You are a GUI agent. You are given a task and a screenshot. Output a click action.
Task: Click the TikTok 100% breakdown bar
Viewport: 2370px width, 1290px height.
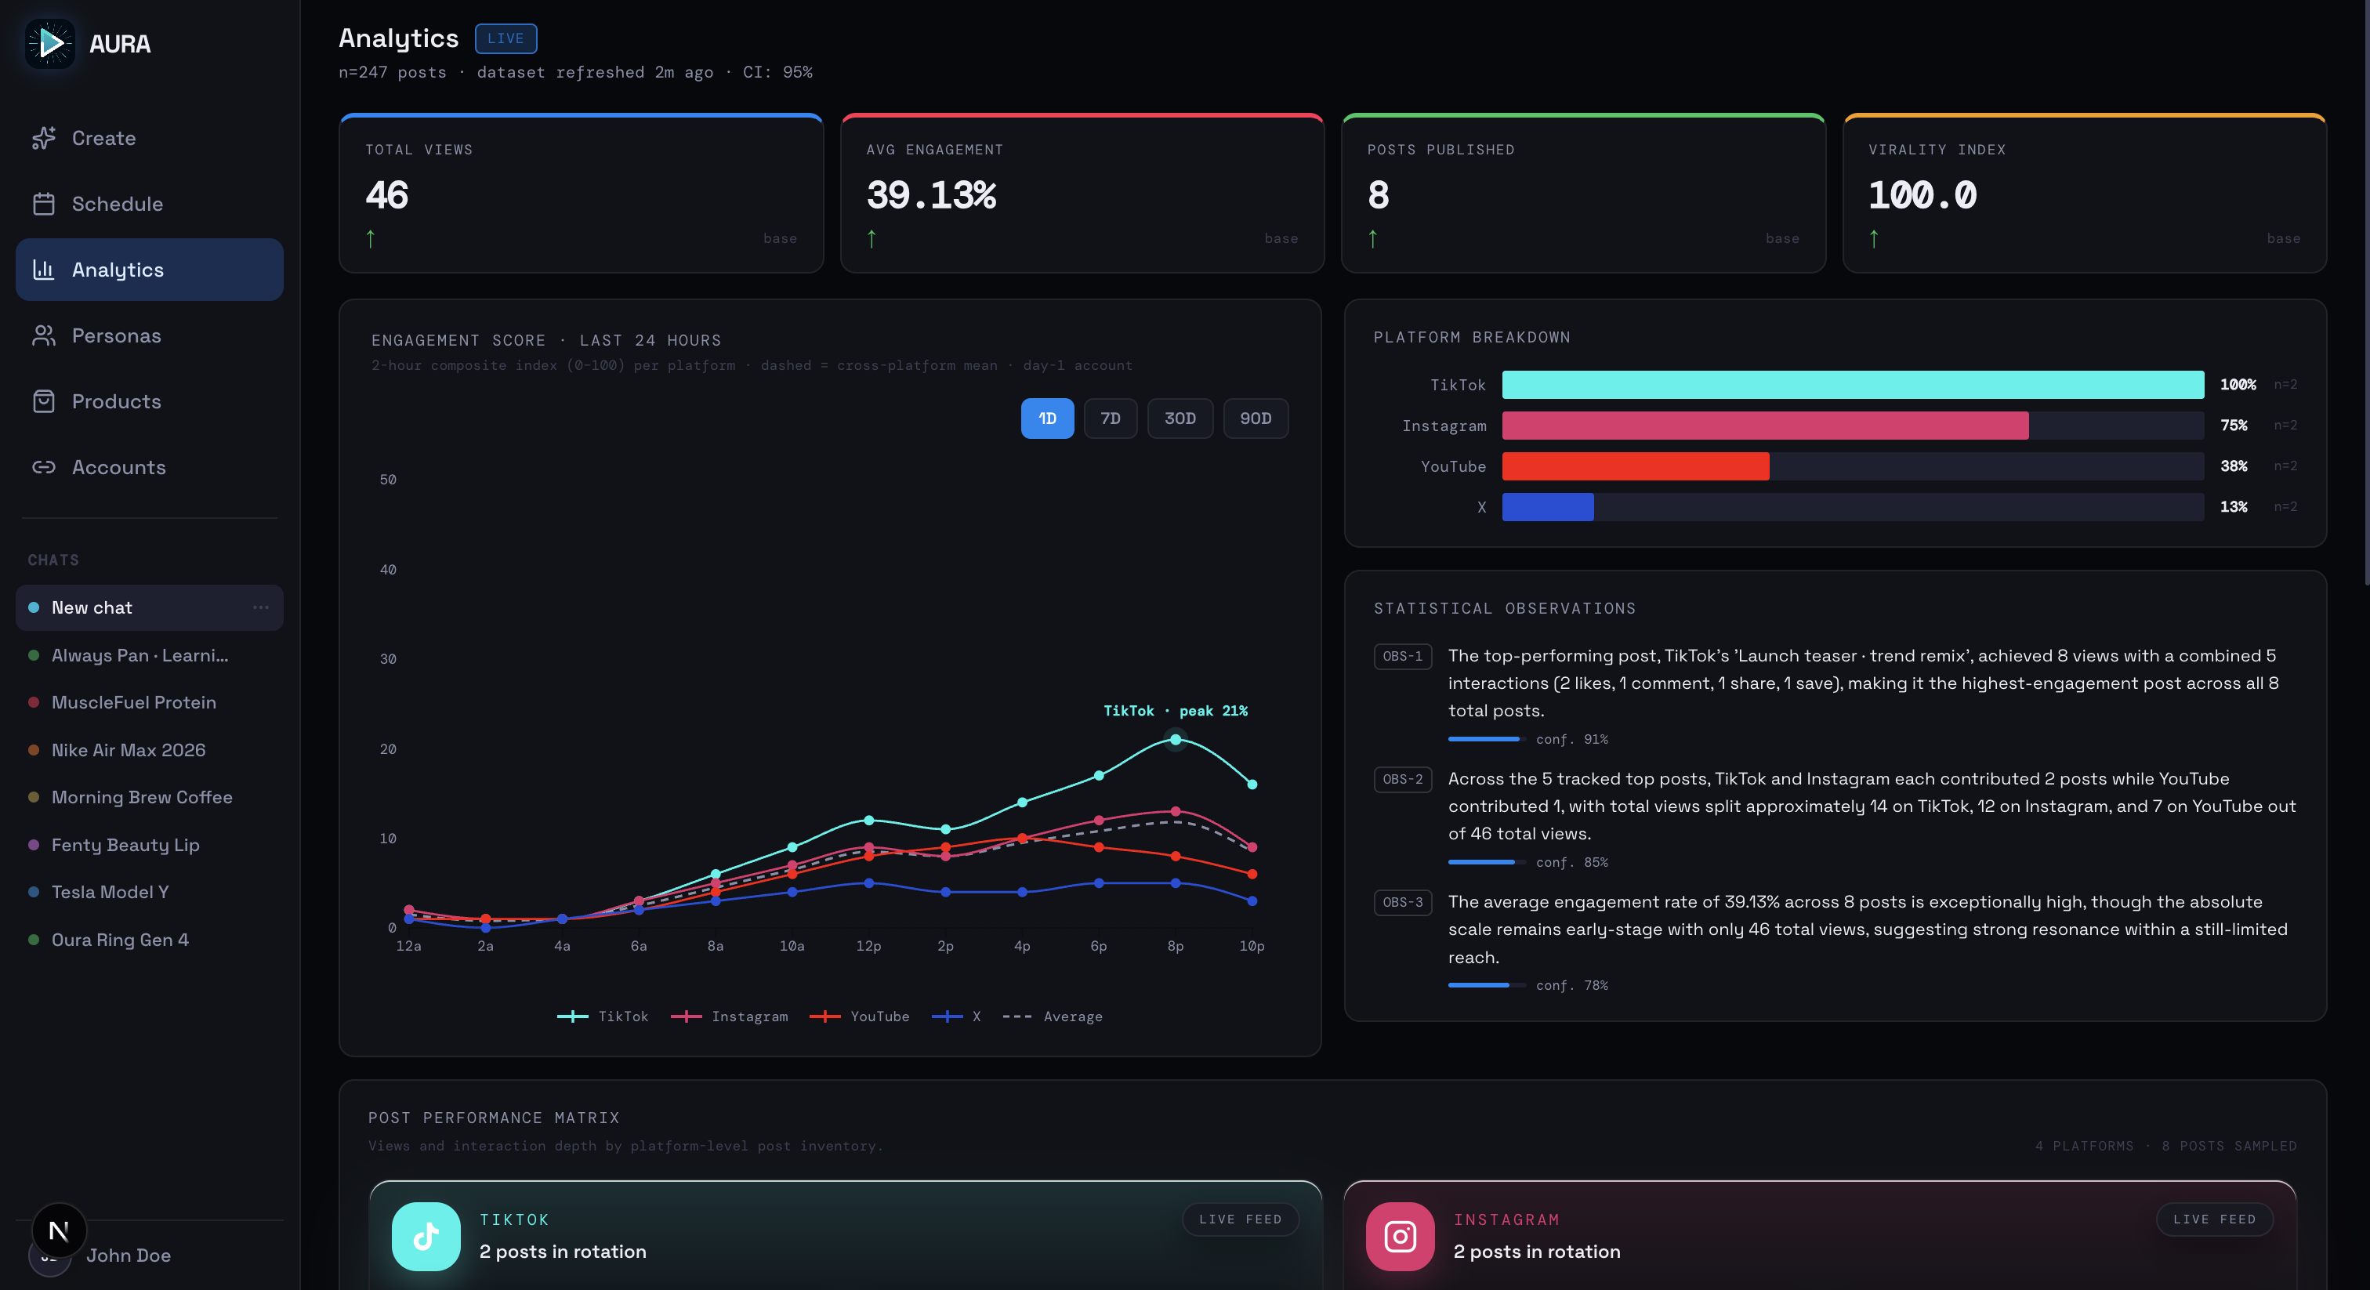(x=1852, y=385)
